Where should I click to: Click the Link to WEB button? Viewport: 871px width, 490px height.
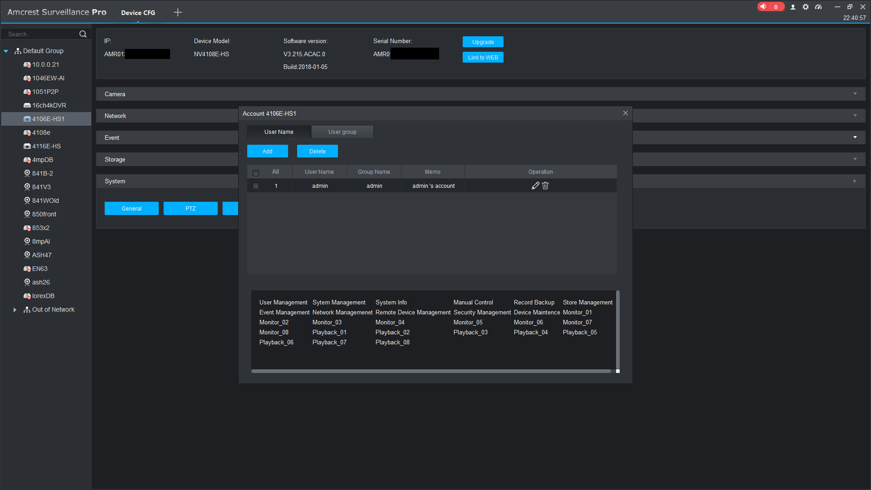coord(483,57)
